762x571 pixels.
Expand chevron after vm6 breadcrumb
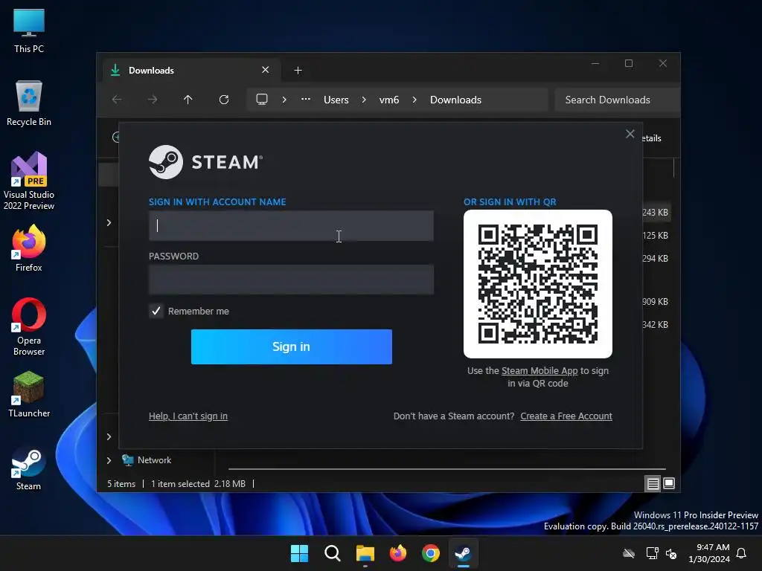(414, 100)
